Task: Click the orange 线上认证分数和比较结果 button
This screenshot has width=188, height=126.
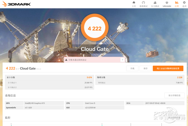Action: pyautogui.click(x=168, y=68)
